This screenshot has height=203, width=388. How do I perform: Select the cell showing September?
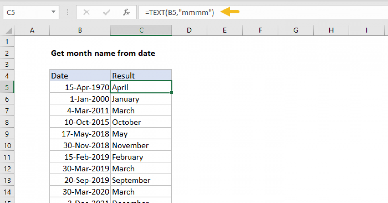coord(141,180)
